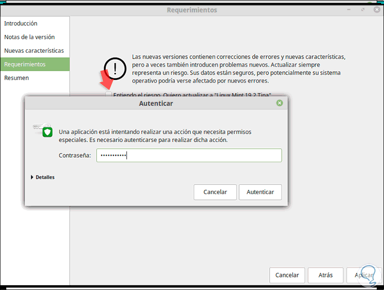Screen dimensions: 384x290
Task: Go to Nuevas características step
Action: [x=35, y=51]
